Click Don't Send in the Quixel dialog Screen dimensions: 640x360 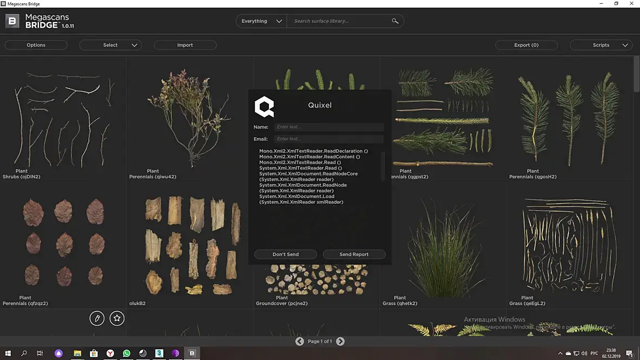click(x=285, y=254)
